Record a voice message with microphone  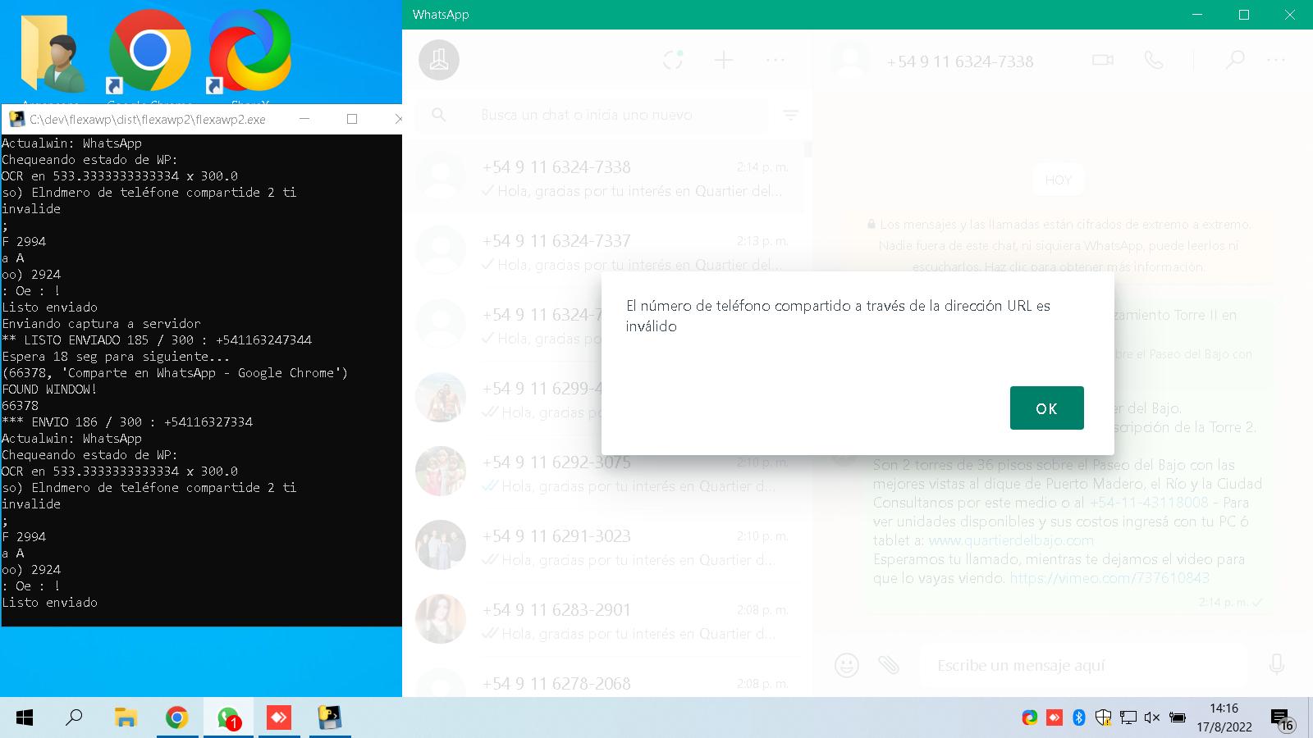[x=1277, y=664]
